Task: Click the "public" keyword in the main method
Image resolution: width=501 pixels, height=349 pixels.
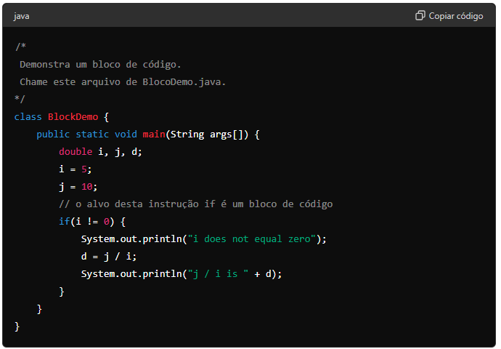Action: pyautogui.click(x=53, y=135)
